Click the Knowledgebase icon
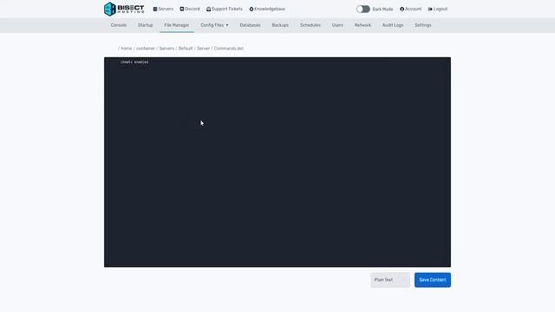 (x=251, y=10)
